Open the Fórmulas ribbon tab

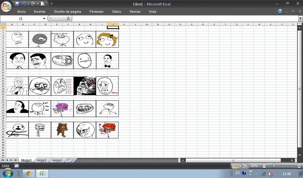coord(97,12)
